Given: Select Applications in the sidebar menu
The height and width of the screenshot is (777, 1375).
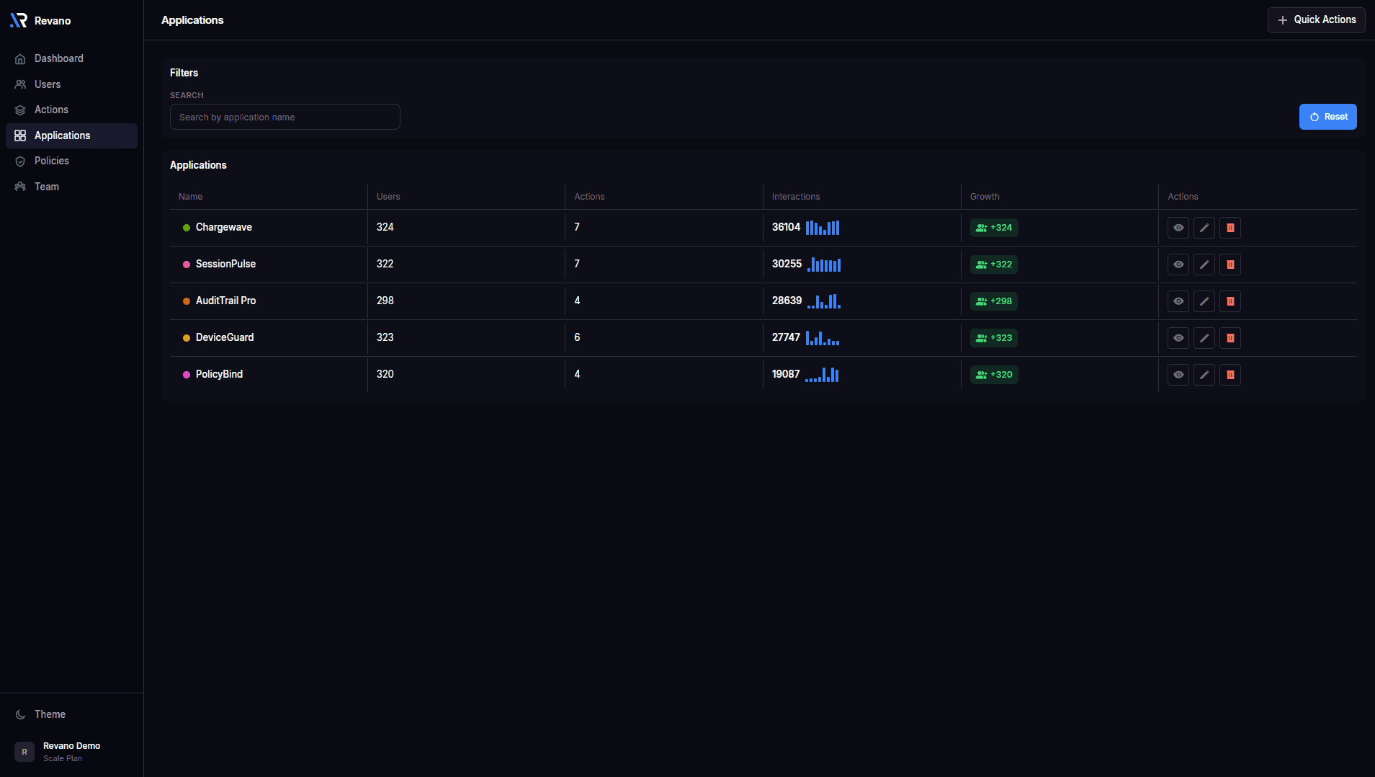Looking at the screenshot, I should pyautogui.click(x=62, y=136).
